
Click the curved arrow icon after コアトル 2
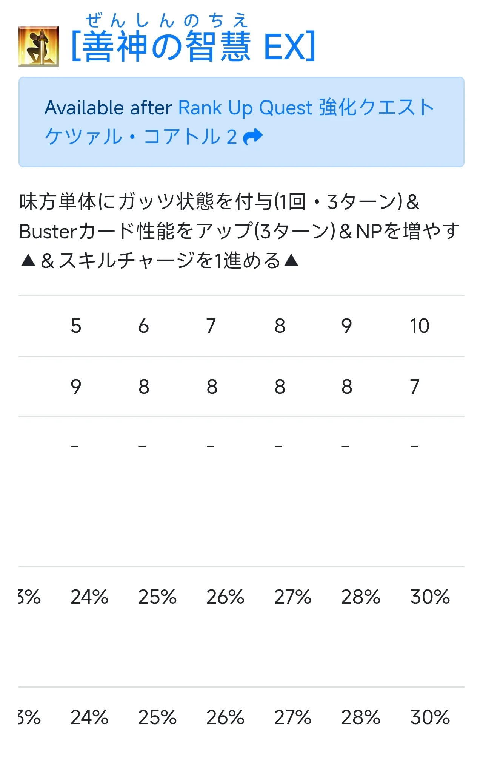pyautogui.click(x=253, y=137)
